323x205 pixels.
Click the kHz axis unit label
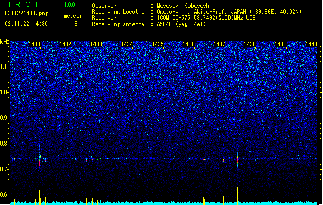(5, 42)
